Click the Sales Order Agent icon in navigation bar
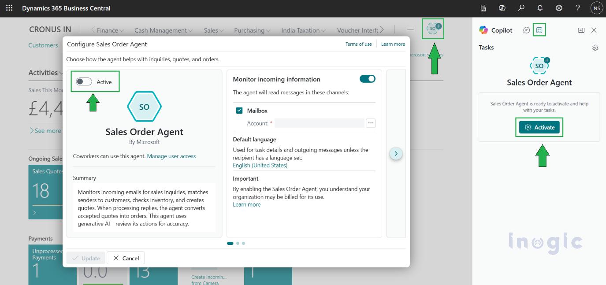Image resolution: width=606 pixels, height=285 pixels. click(x=433, y=29)
